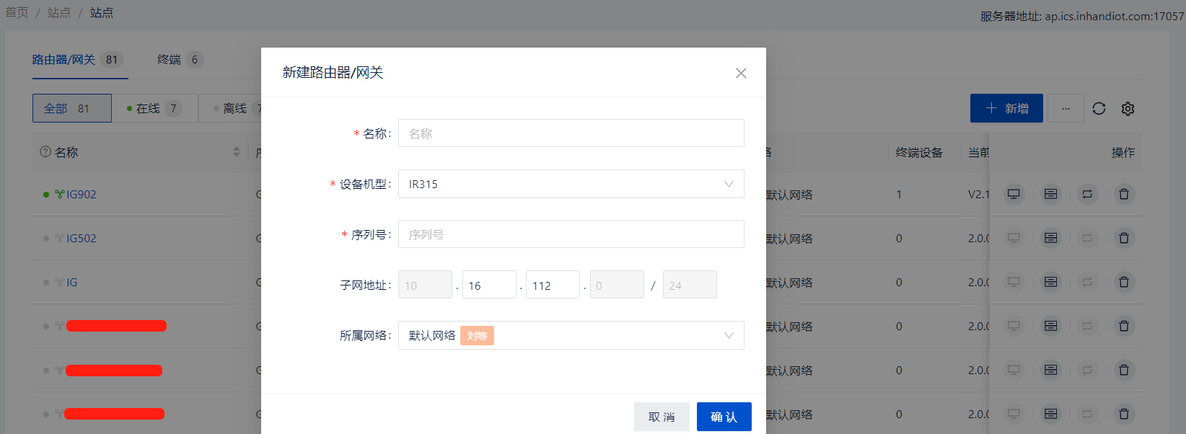This screenshot has height=434, width=1186.
Task: Select the 全部 81 filter
Action: pos(71,108)
